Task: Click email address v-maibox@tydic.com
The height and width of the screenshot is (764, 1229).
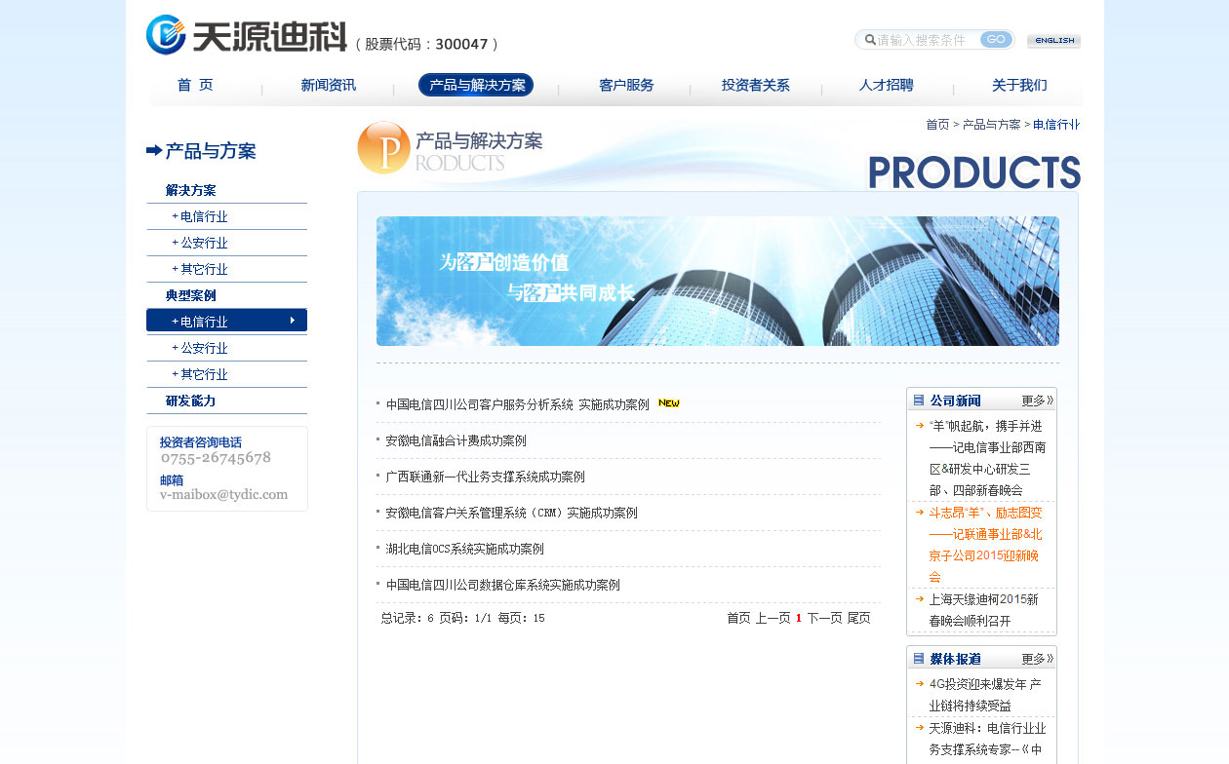Action: pyautogui.click(x=224, y=494)
